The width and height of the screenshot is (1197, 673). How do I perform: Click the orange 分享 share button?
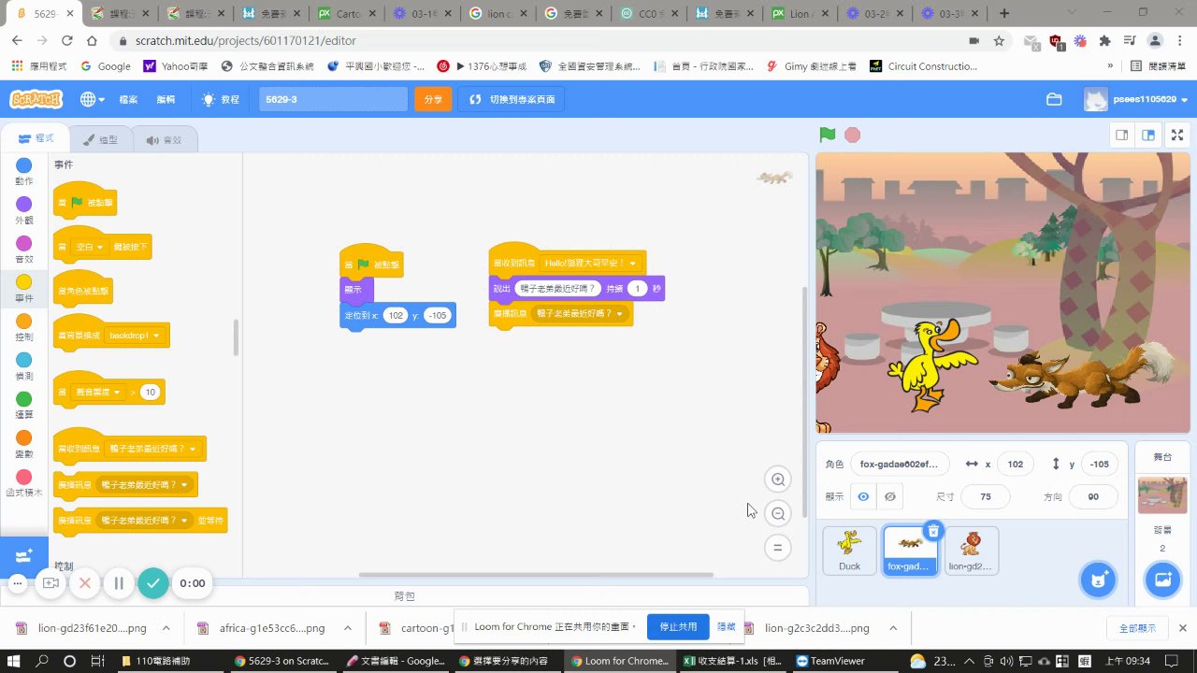[433, 99]
